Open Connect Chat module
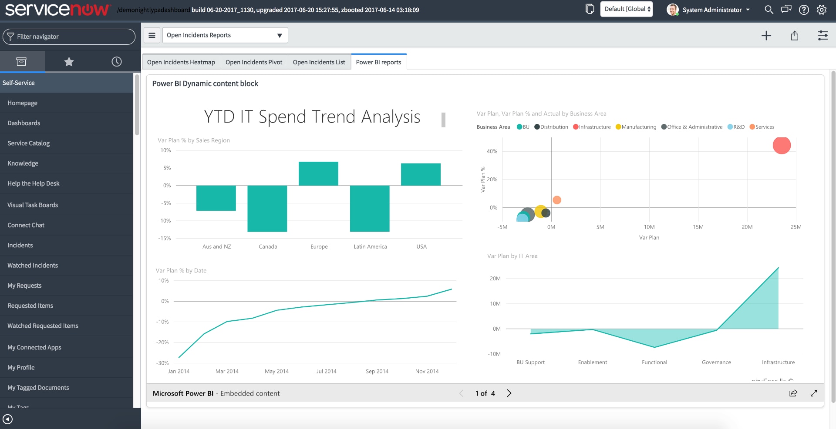 [x=66, y=225]
